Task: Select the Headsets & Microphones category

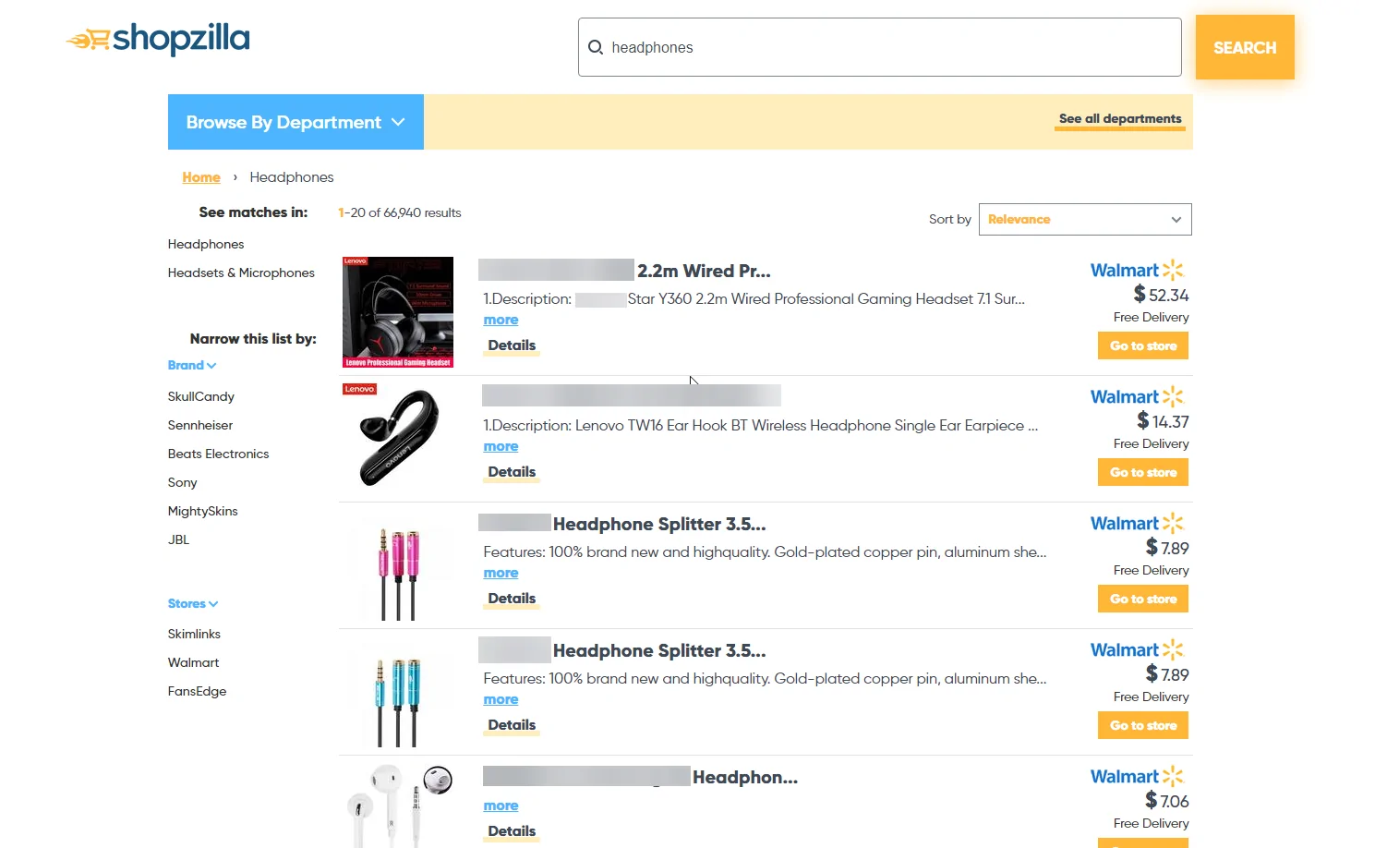Action: pos(241,273)
